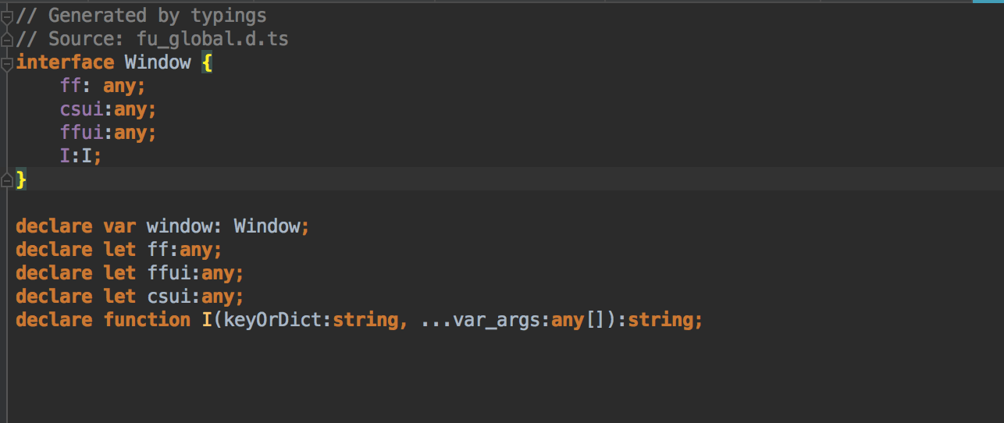The height and width of the screenshot is (423, 1004).
Task: Click the highlighted opening curly brace
Action: tap(207, 62)
